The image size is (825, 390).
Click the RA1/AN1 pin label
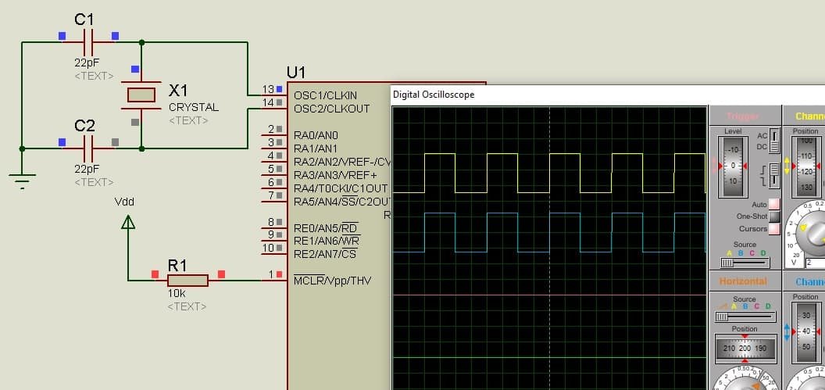[x=316, y=148]
